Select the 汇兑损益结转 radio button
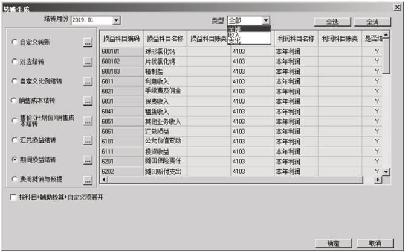The image size is (405, 252). [15, 140]
